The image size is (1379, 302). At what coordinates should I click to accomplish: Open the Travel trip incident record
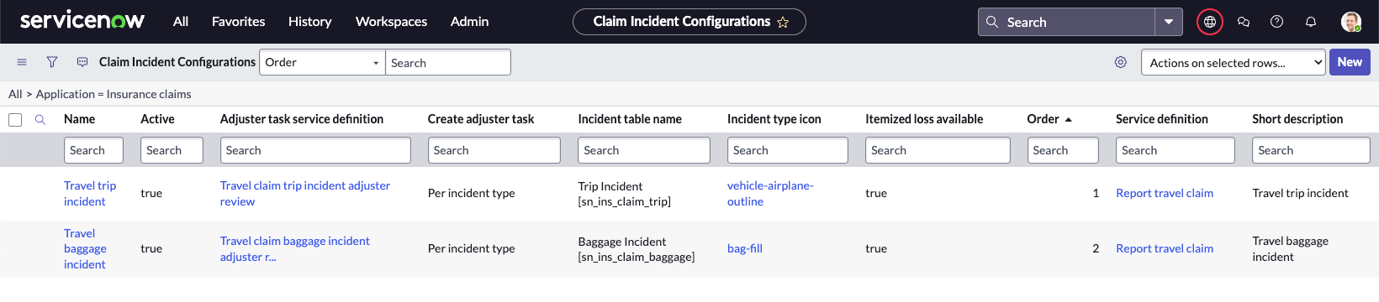(x=90, y=194)
